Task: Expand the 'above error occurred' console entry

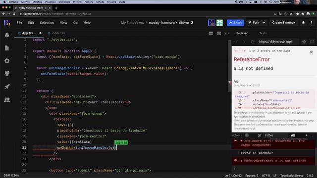Action: pos(241,140)
